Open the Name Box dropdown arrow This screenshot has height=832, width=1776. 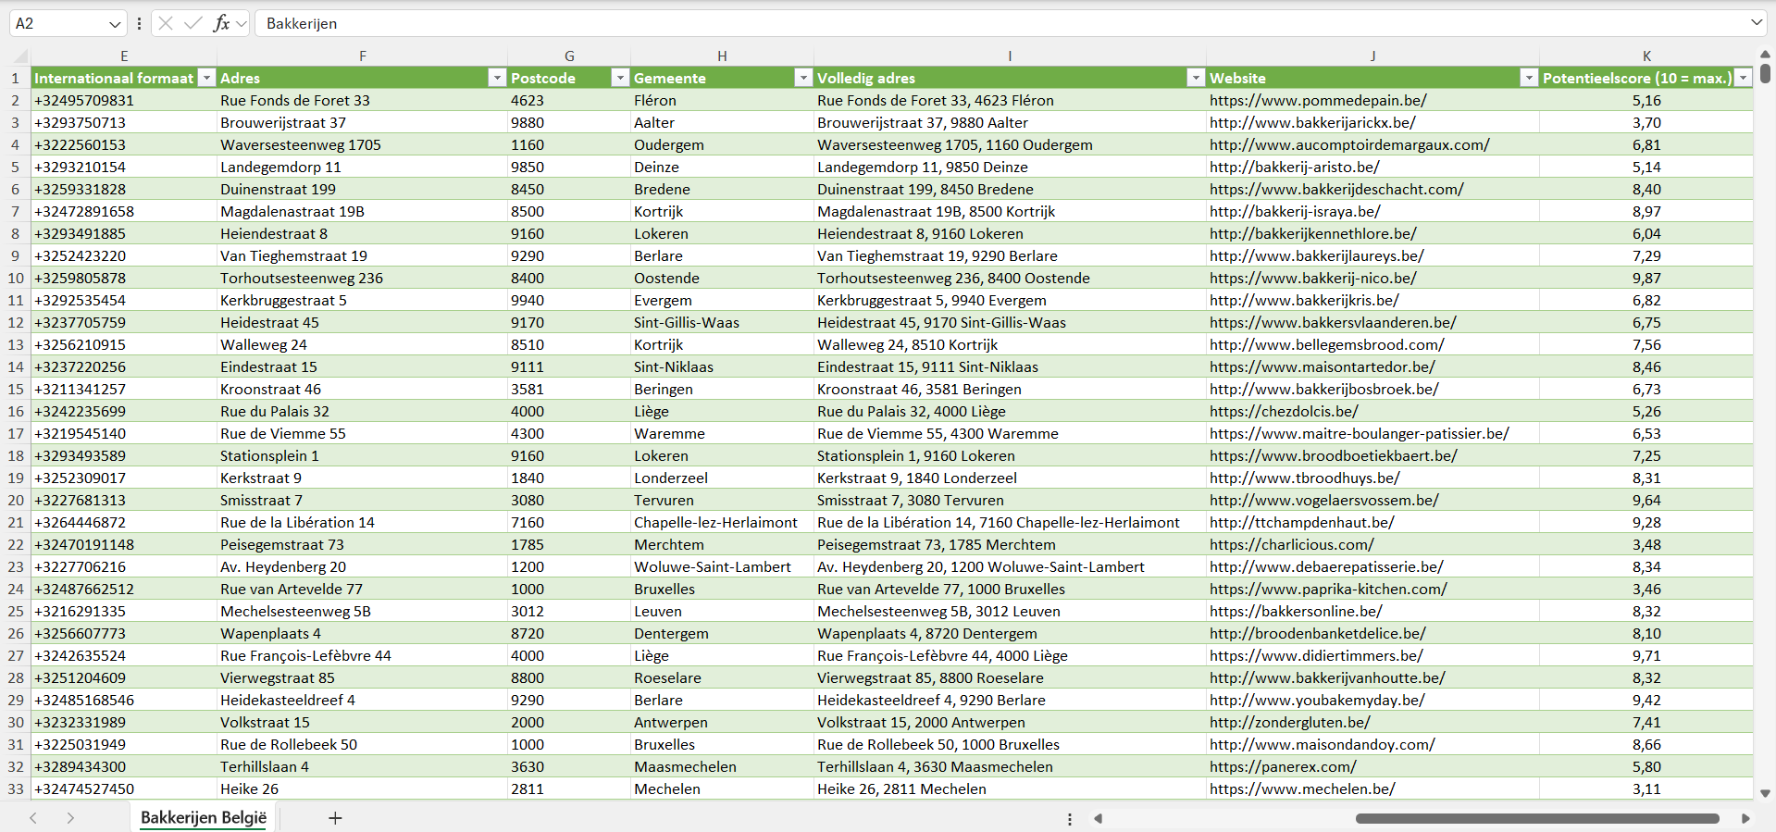(x=115, y=24)
